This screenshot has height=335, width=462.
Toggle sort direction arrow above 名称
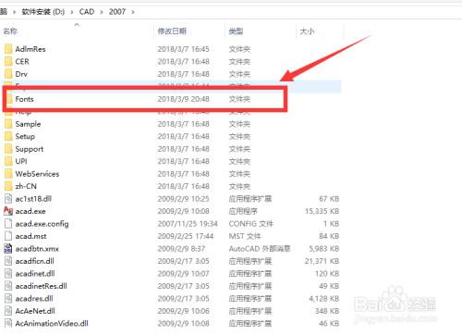[77, 24]
